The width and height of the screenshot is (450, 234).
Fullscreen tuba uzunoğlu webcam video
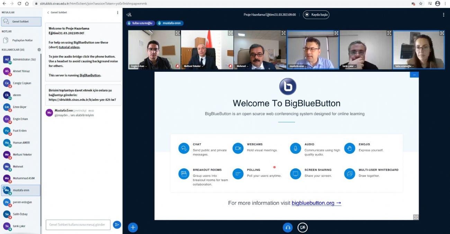tap(442, 33)
